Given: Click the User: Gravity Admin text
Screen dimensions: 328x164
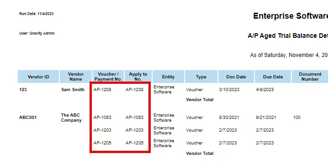Looking at the screenshot, I should coord(37,33).
